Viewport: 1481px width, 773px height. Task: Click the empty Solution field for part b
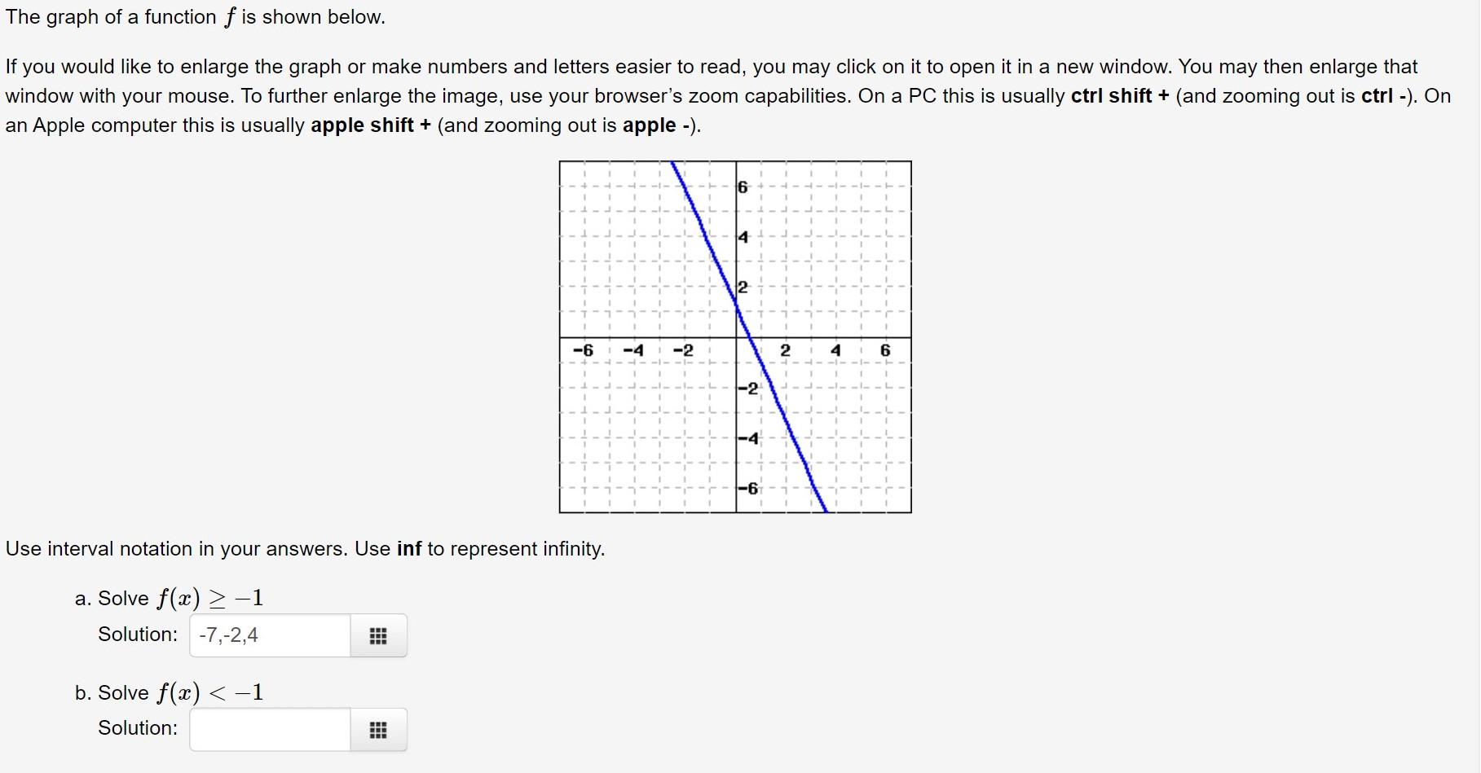[269, 729]
